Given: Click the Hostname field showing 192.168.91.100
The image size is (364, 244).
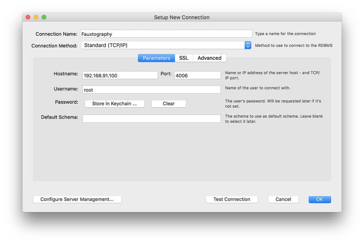Looking at the screenshot, I should (120, 75).
